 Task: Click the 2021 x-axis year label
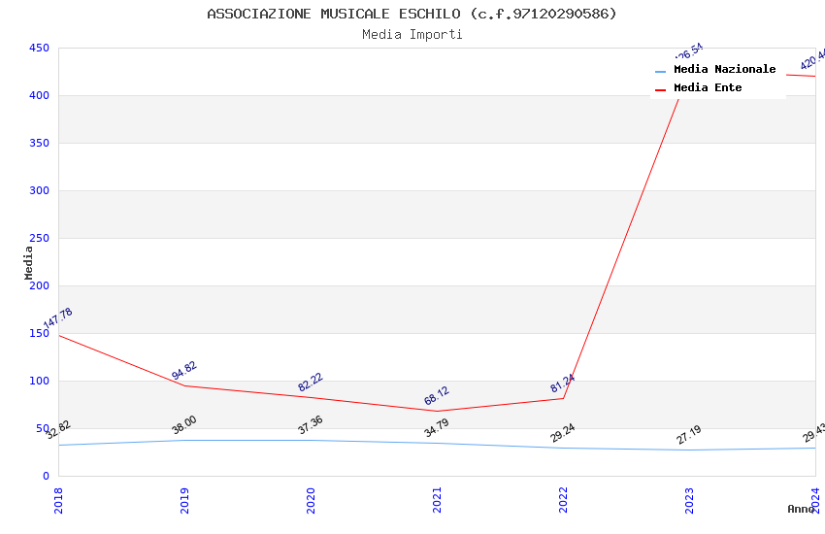click(x=437, y=500)
